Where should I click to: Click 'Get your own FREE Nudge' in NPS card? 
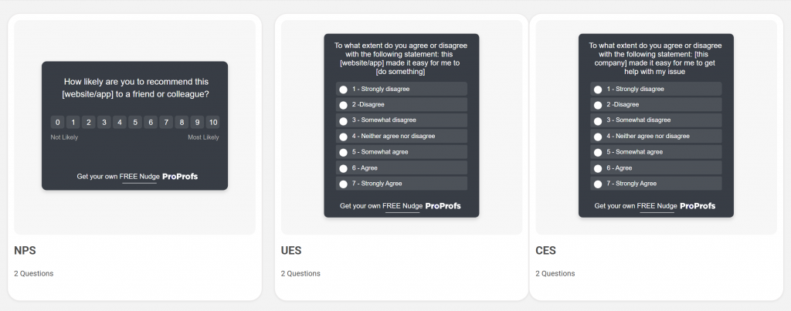118,177
